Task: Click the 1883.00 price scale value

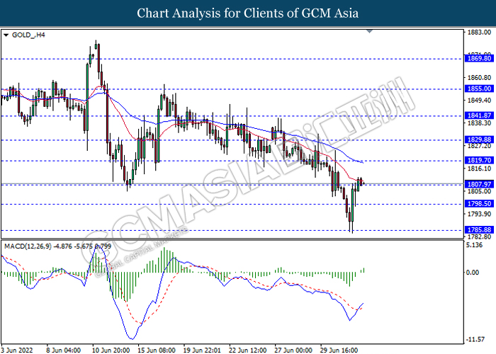Action: tap(479, 33)
